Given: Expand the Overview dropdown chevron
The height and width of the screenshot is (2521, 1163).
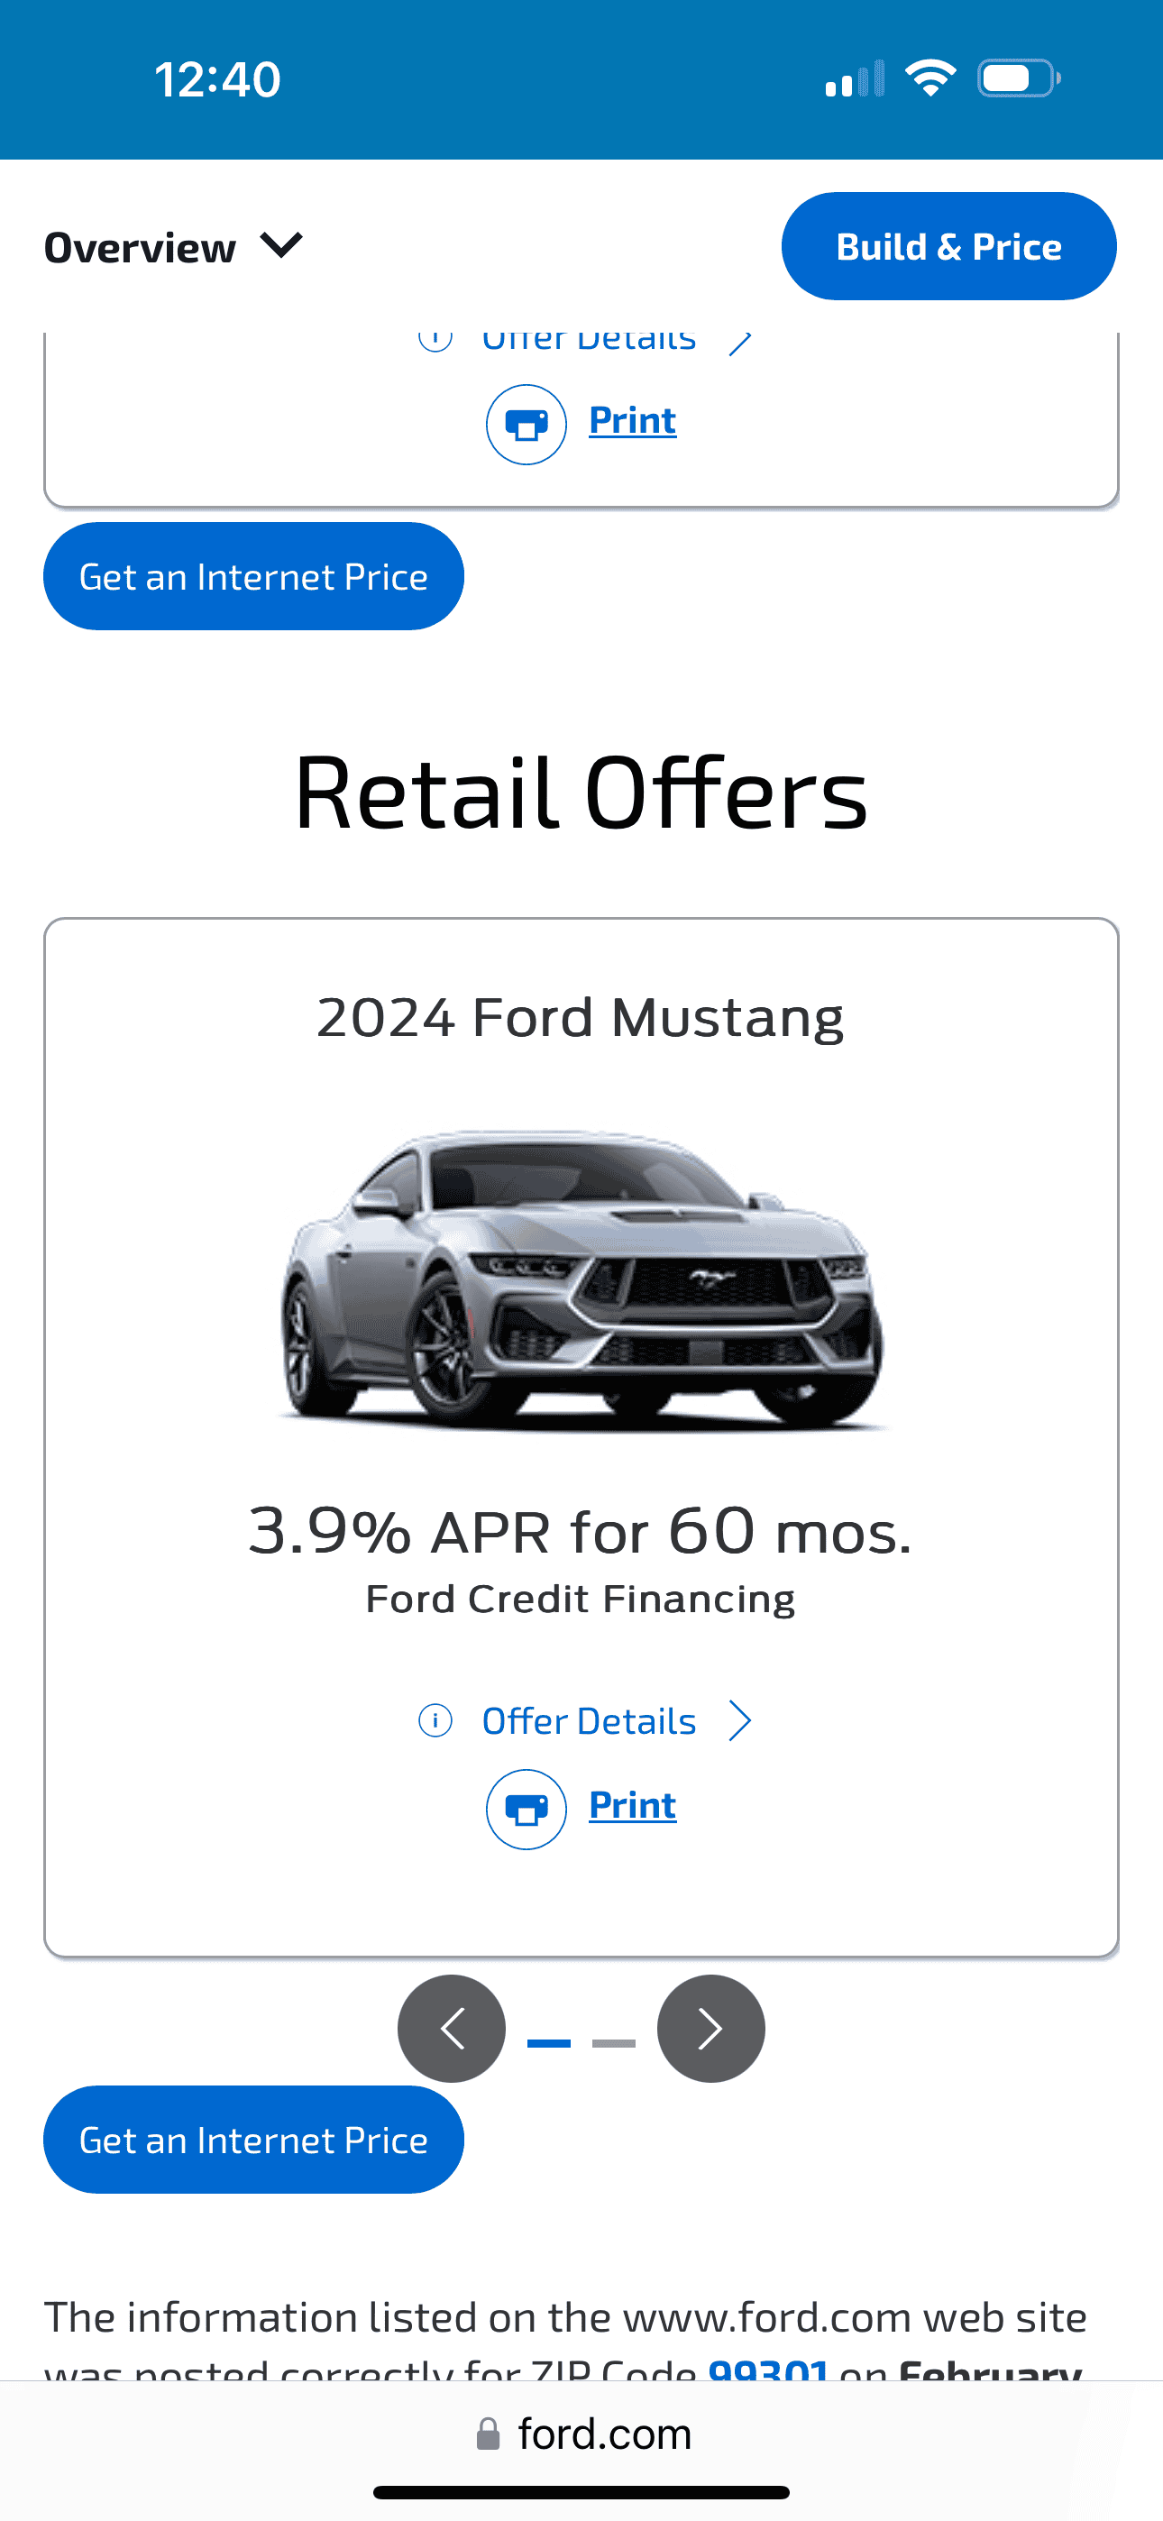Looking at the screenshot, I should [282, 244].
